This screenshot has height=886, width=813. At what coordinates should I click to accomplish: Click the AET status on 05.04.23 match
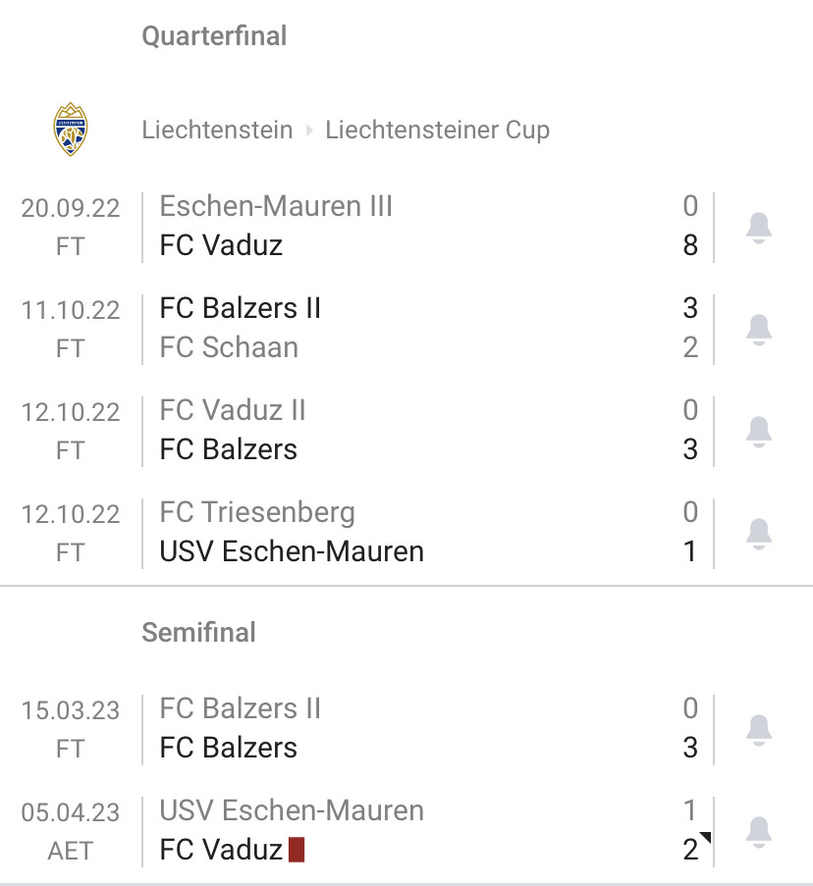70,851
